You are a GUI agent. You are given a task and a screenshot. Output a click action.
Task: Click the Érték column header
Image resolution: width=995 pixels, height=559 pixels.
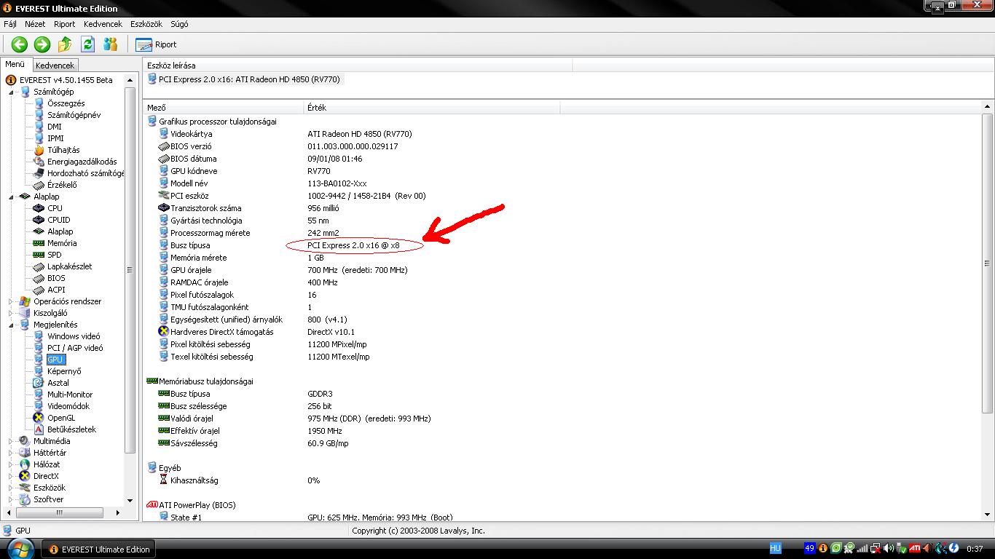(432, 108)
